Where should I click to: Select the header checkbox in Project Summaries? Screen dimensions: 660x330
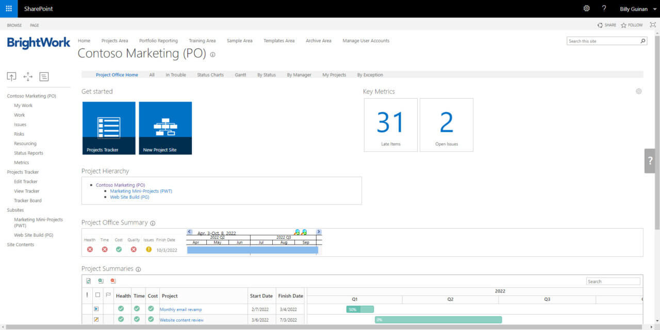pyautogui.click(x=98, y=293)
